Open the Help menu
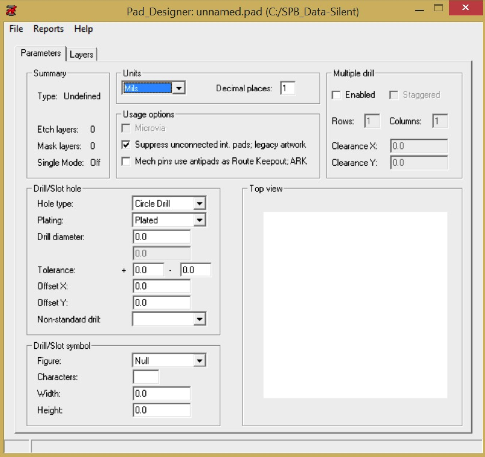This screenshot has width=485, height=457. tap(83, 29)
